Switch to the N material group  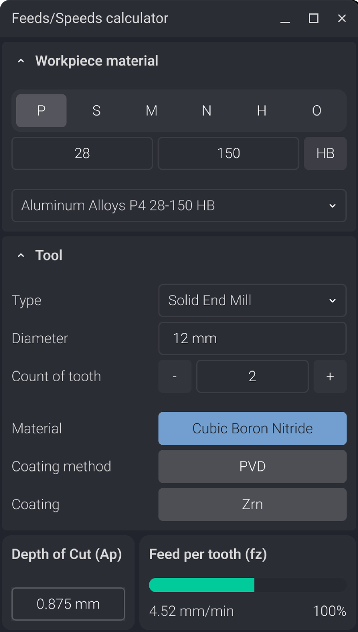[x=206, y=111]
